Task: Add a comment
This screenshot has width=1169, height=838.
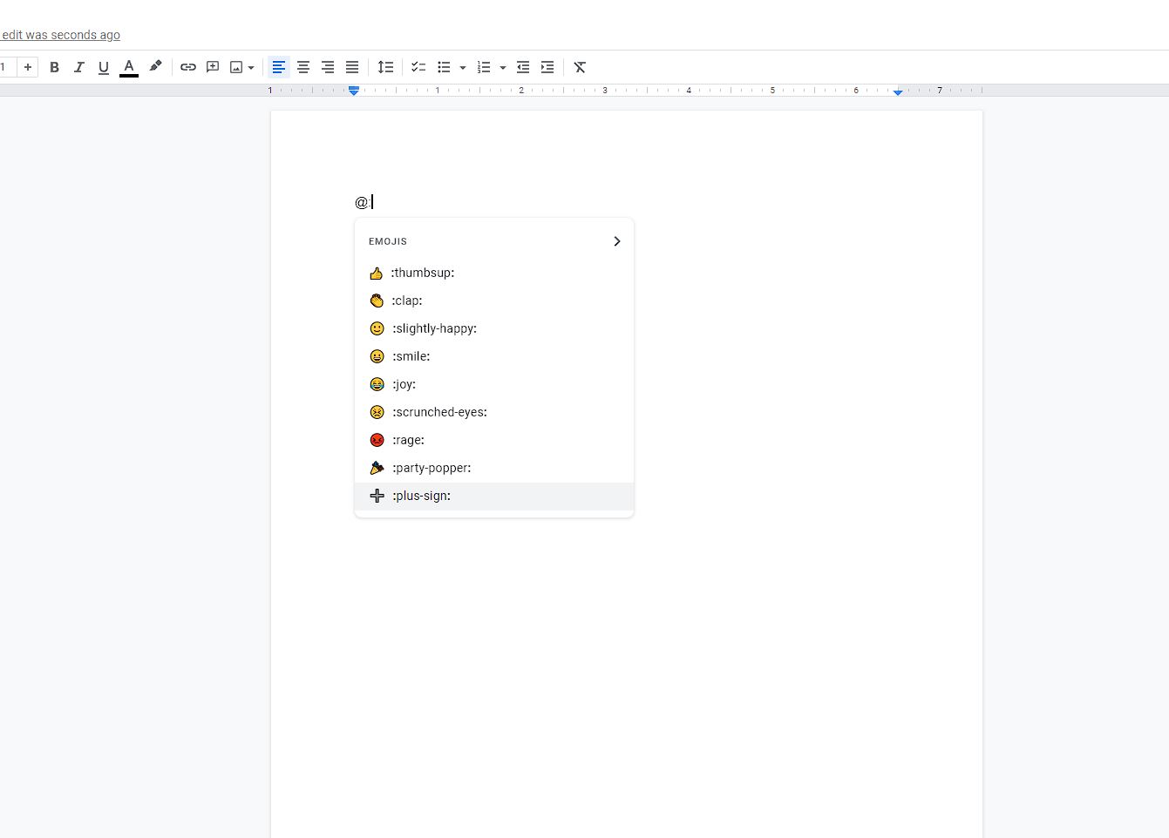Action: (213, 67)
